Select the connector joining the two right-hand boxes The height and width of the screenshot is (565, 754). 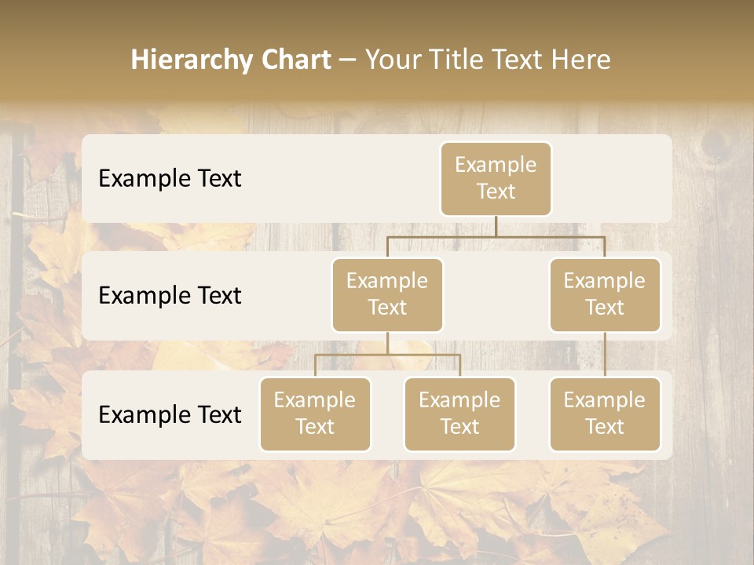(x=605, y=354)
